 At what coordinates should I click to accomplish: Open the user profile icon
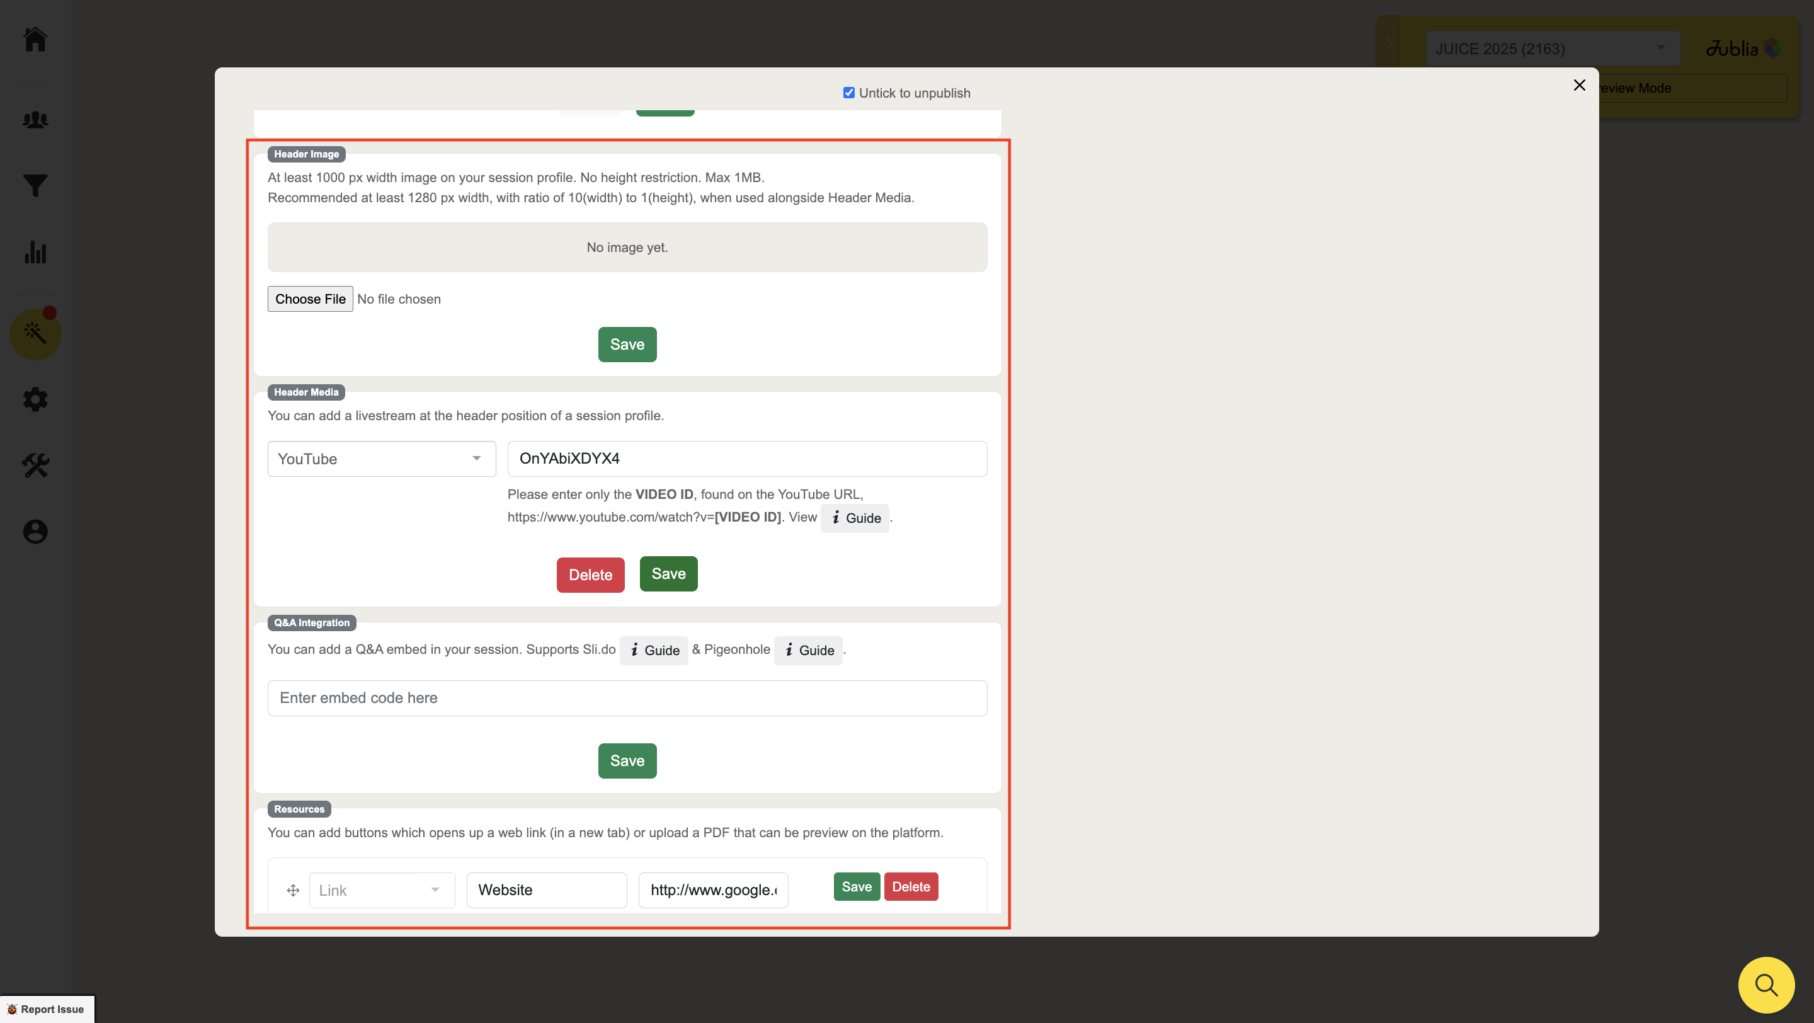click(x=35, y=532)
